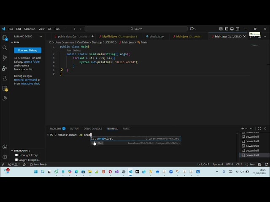
Task: Switch to the PROBLEMS panel tab
Action: click(x=57, y=128)
